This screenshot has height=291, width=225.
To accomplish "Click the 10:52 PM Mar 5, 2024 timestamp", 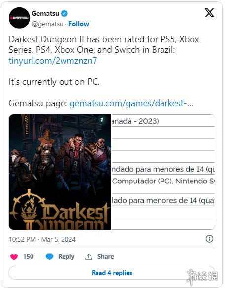I will 42,239.
